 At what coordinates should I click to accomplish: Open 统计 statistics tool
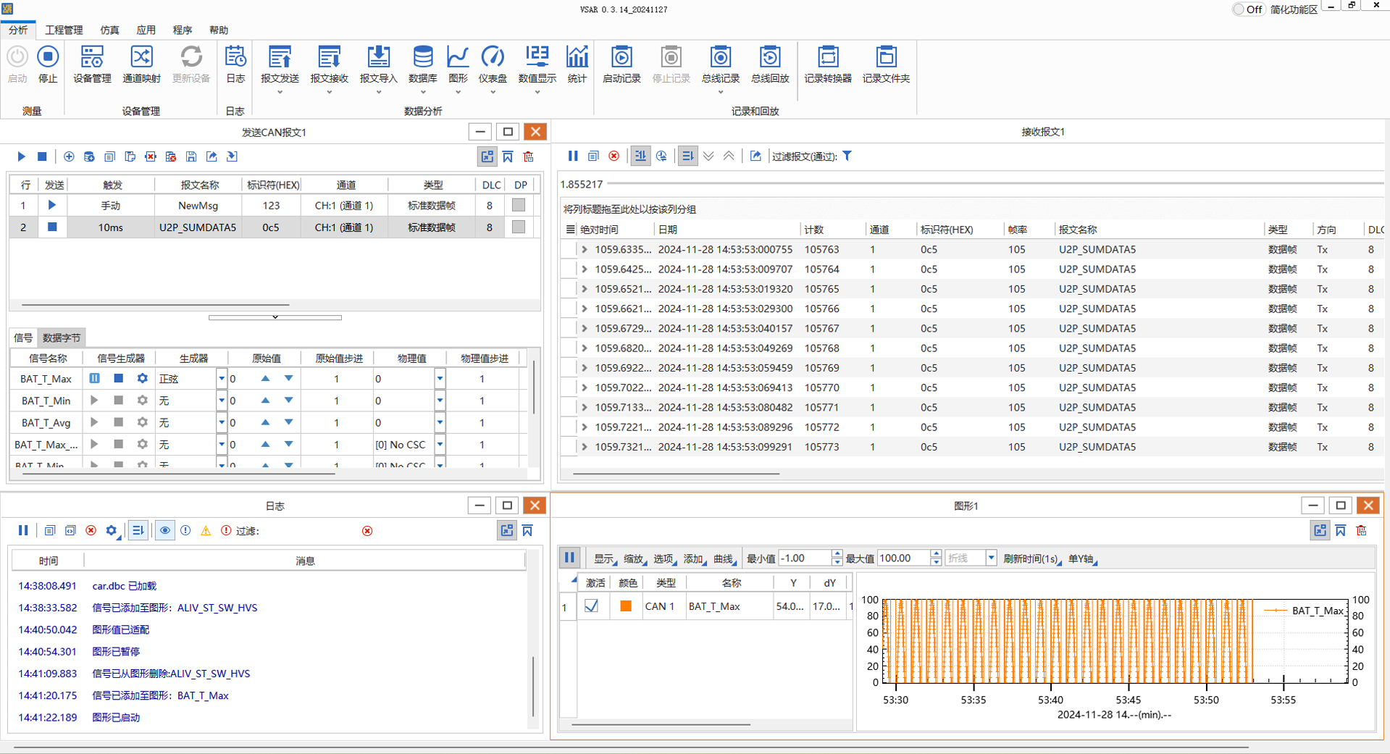[577, 64]
